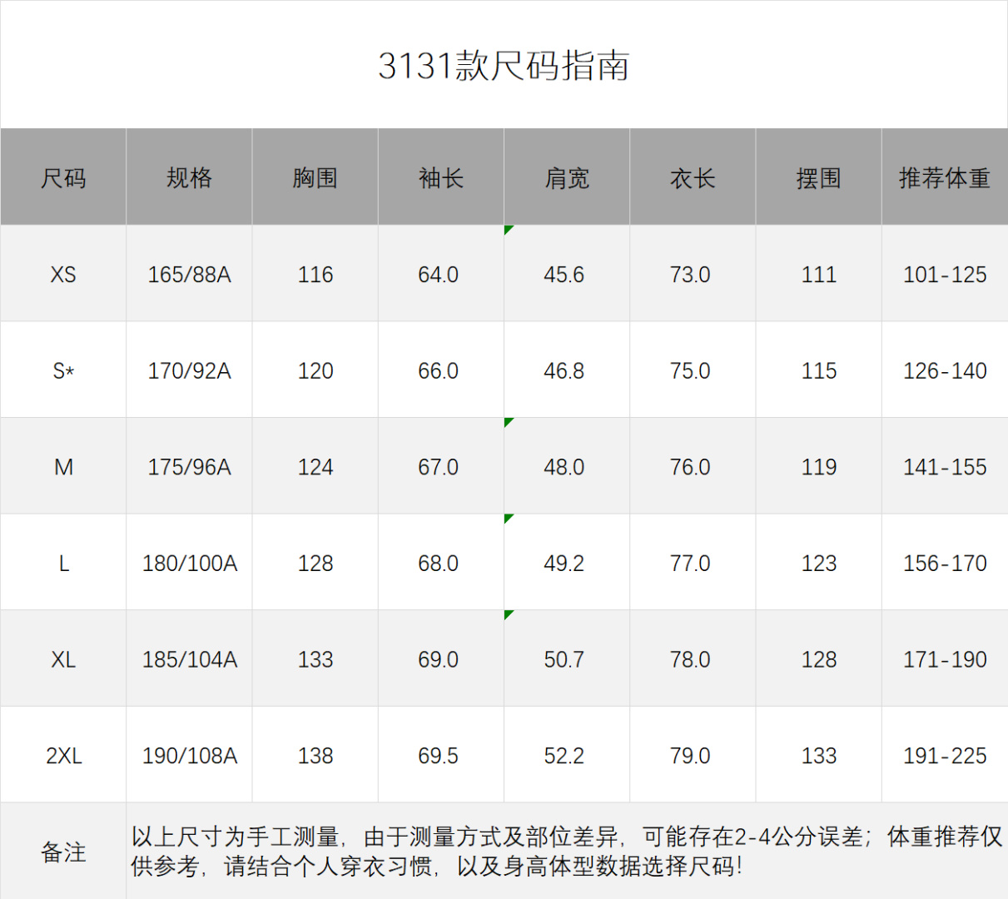Click the green error indicator on cell 49.2
1008x899 pixels.
click(508, 519)
